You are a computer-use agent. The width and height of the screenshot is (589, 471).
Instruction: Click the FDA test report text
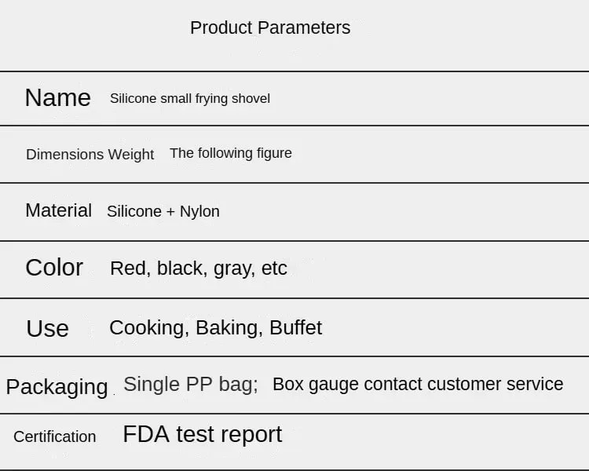tap(203, 434)
